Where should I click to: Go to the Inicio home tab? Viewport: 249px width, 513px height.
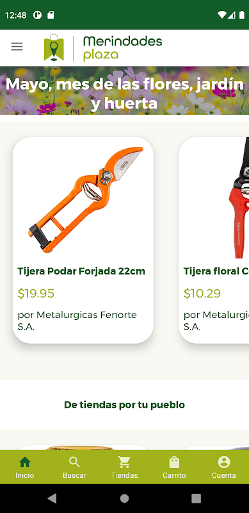[x=25, y=467]
